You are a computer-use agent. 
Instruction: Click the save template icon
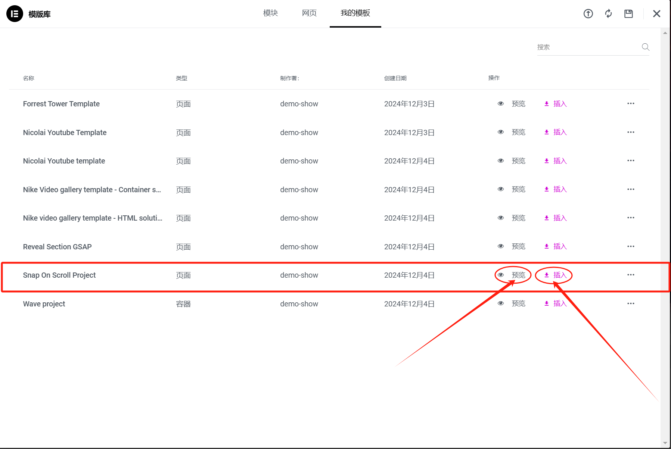click(628, 13)
